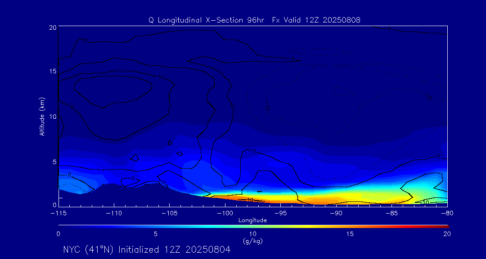Click the 20 km altitude tick at the top
This screenshot has width=486, height=259.
point(52,27)
